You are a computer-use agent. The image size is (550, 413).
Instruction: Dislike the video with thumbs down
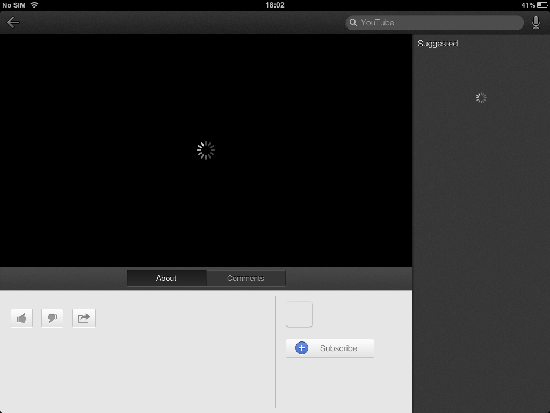click(x=52, y=318)
